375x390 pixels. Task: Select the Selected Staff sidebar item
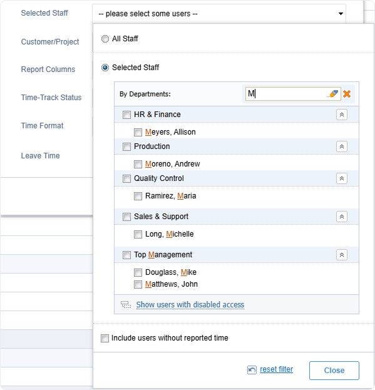coord(44,13)
